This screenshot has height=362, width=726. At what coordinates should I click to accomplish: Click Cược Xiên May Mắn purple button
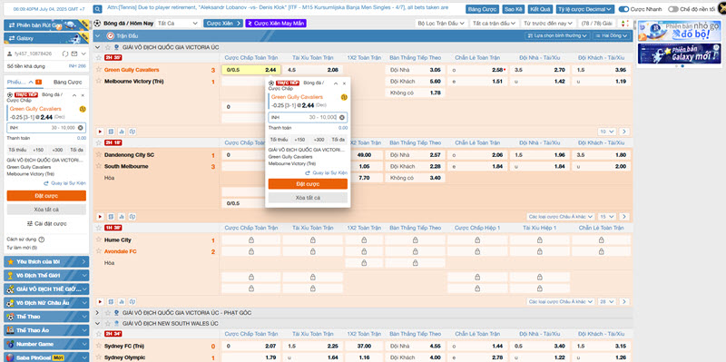click(x=276, y=24)
